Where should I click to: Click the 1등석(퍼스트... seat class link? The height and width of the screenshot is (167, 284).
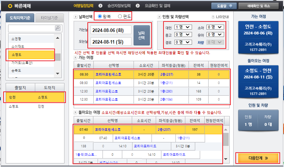86,155
